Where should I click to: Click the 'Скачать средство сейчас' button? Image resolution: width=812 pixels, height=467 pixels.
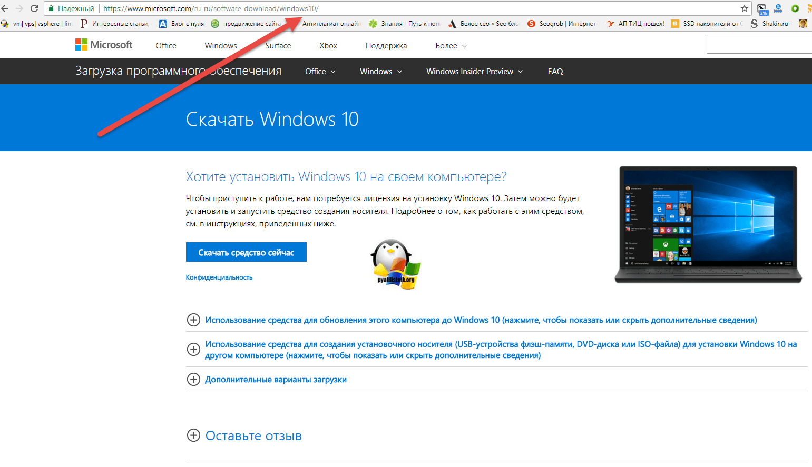click(x=246, y=253)
